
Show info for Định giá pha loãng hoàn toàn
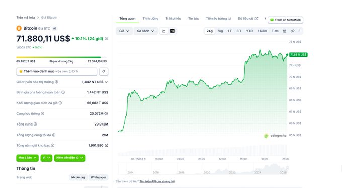[x=63, y=92]
